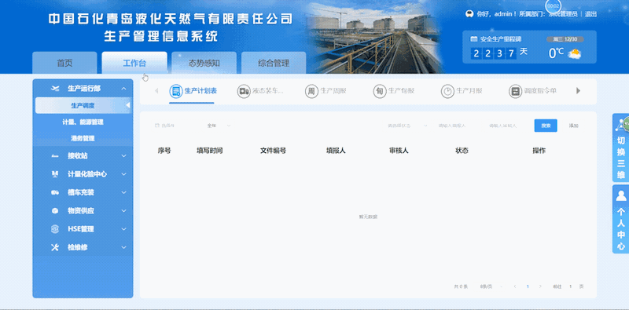Open the 全年 dropdown
Screen dimensions: 629x310
[x=219, y=126]
